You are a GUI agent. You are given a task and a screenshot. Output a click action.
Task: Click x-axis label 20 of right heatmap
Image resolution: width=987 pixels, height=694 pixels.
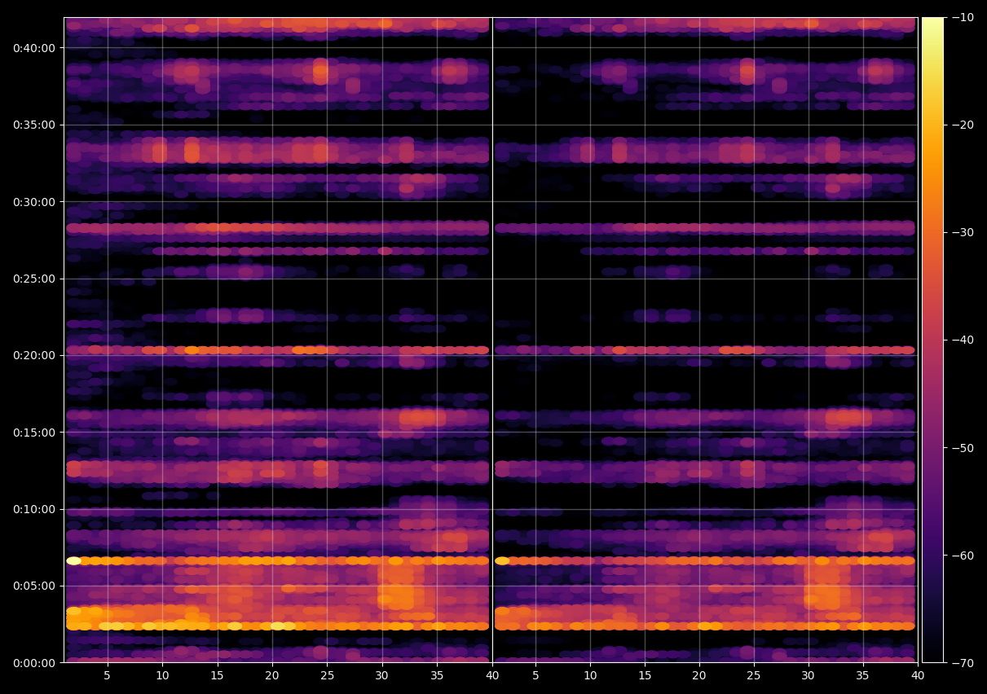[x=699, y=676]
